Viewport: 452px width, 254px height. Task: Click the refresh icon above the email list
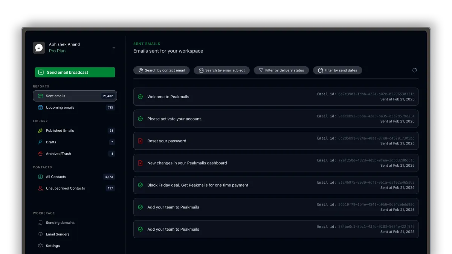(x=414, y=70)
